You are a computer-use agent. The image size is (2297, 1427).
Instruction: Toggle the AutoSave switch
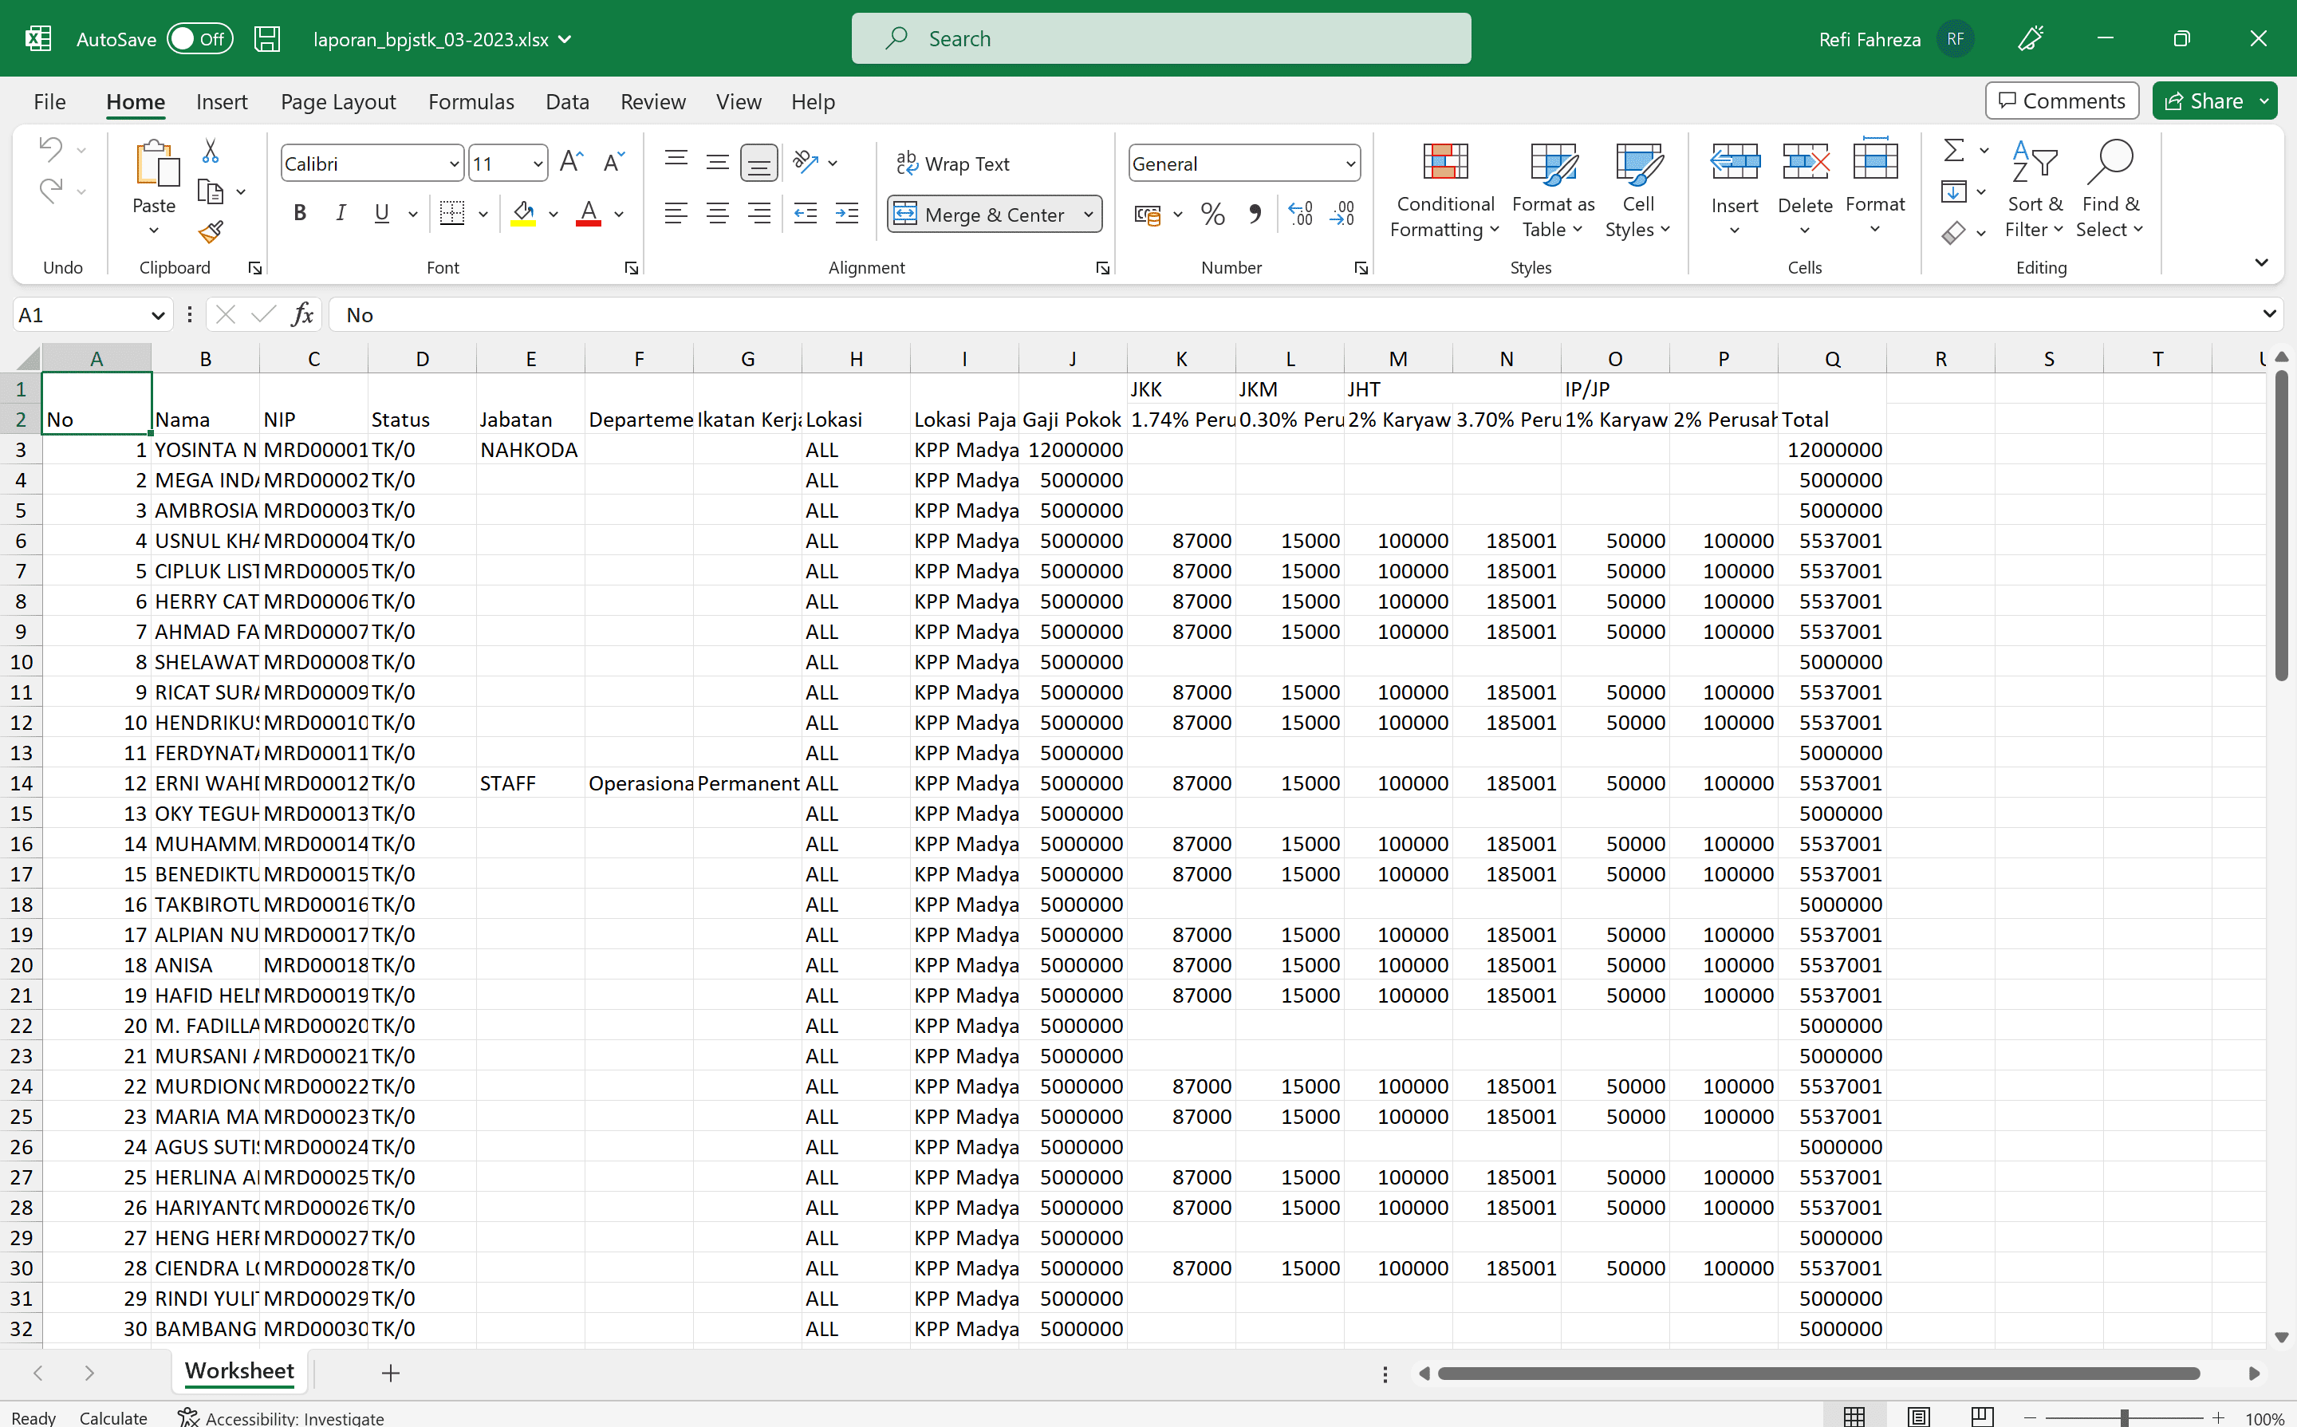[x=199, y=39]
